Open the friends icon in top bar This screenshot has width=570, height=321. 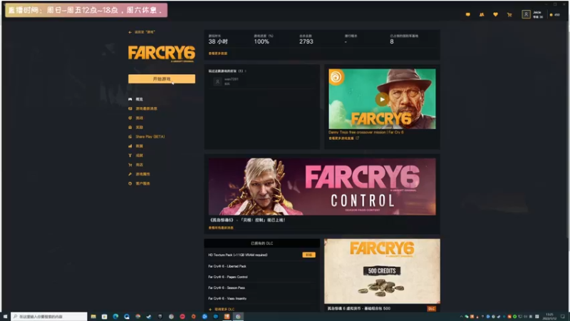pos(482,14)
